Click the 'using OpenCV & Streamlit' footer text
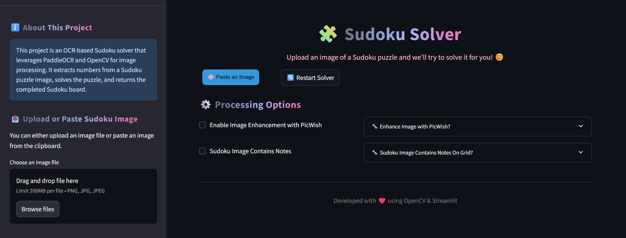The height and width of the screenshot is (238, 626). [x=422, y=201]
